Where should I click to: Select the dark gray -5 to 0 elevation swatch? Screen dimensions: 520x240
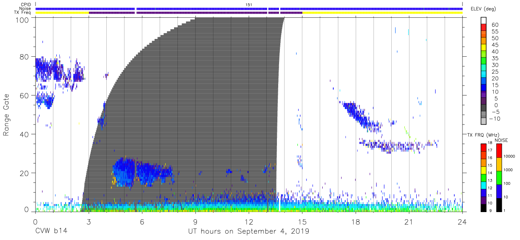click(x=484, y=108)
